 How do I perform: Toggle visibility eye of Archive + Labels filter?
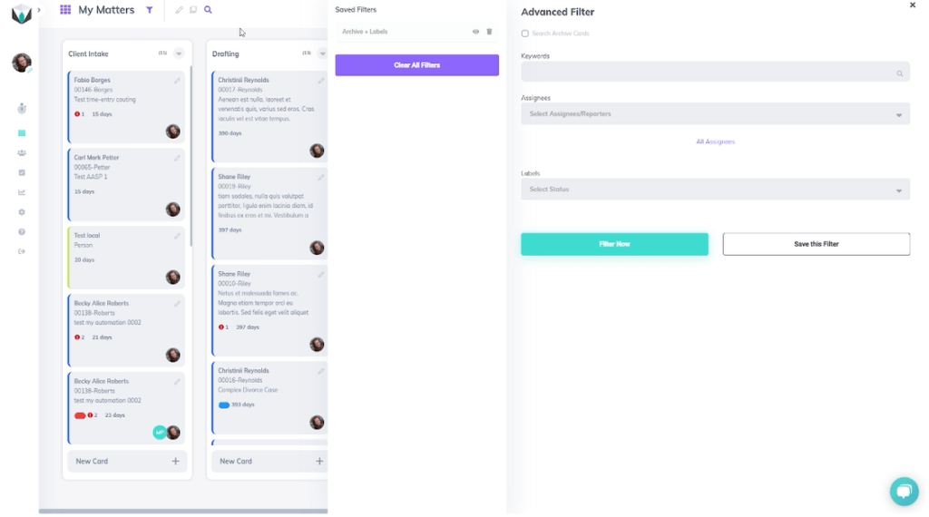pos(475,32)
